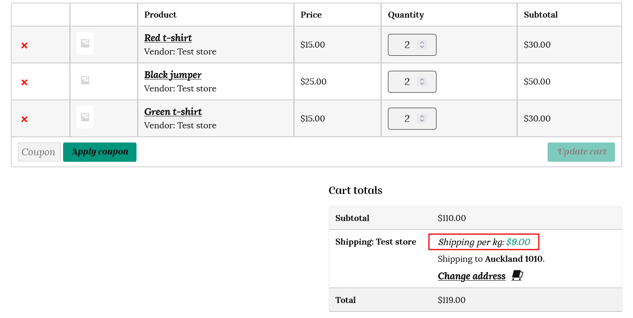
Task: Open the Green t-shirt product link
Action: [x=173, y=112]
